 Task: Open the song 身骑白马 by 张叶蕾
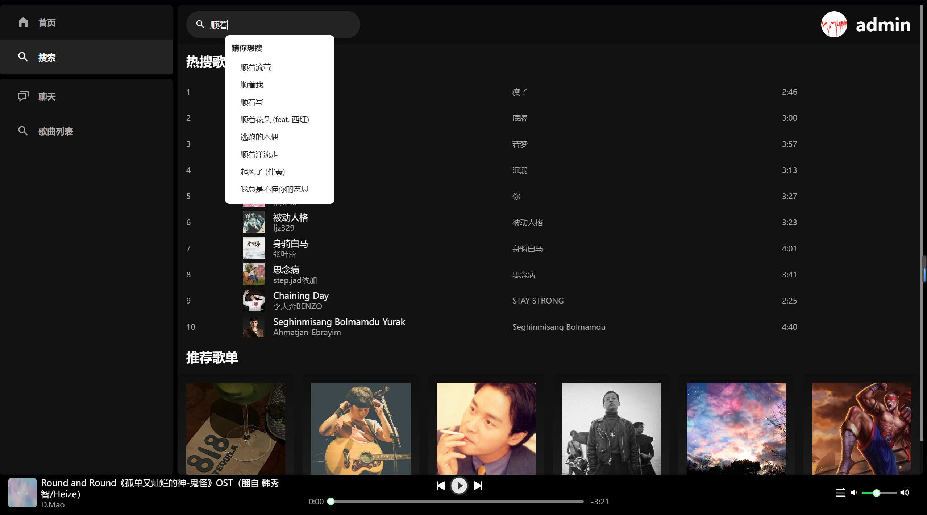(x=290, y=243)
